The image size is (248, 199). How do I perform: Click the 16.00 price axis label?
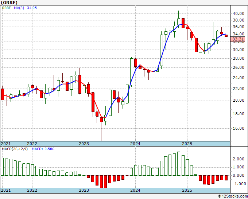click(239, 128)
